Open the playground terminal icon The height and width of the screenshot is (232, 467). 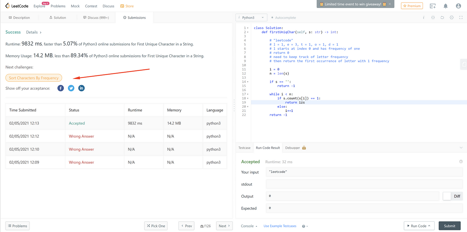(433, 6)
